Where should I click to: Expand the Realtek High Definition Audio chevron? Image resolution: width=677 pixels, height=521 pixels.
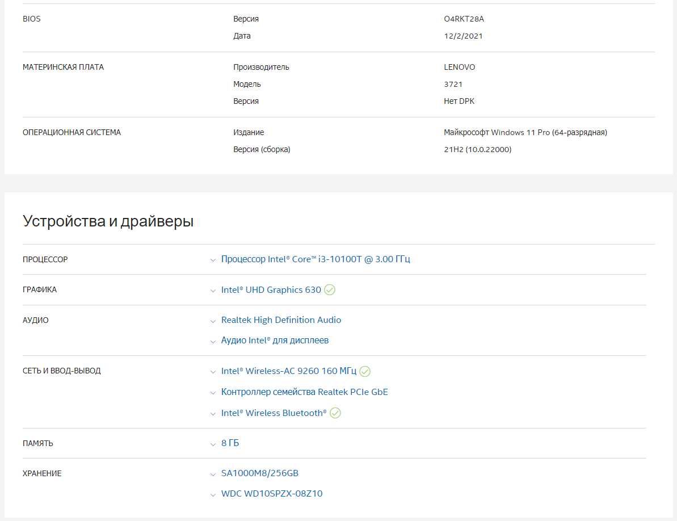pos(213,321)
